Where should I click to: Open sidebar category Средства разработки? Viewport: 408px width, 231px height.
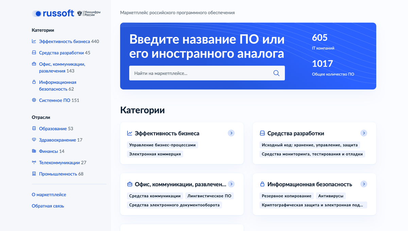point(61,53)
